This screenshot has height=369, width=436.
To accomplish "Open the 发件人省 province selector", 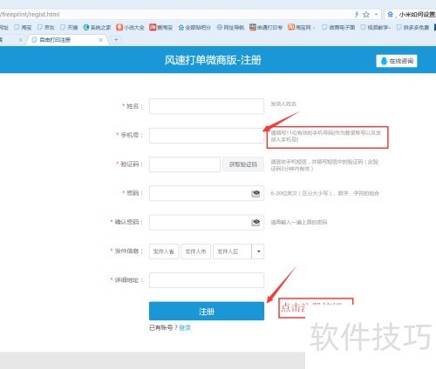I will coord(164,252).
